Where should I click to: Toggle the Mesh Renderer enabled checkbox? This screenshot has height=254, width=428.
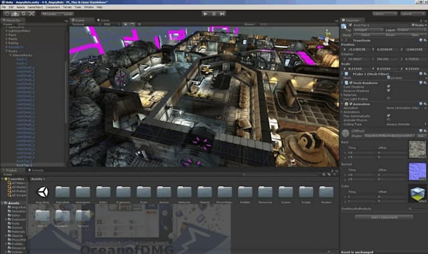(x=351, y=83)
